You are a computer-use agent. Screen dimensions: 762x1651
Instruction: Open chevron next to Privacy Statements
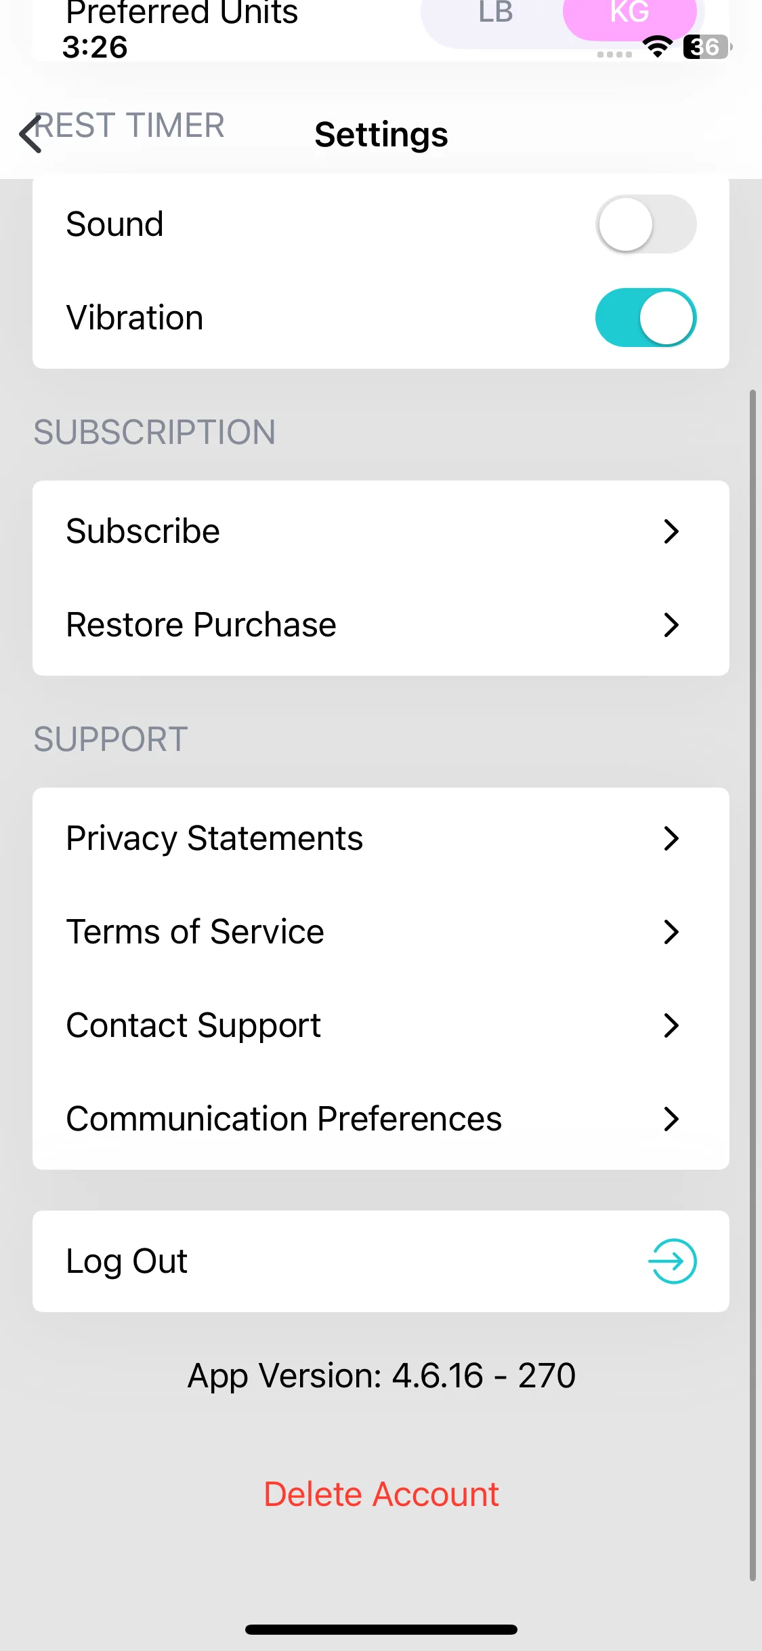pyautogui.click(x=671, y=838)
